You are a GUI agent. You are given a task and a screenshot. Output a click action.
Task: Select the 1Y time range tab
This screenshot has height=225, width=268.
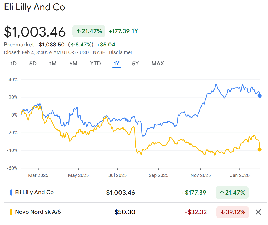pos(116,64)
